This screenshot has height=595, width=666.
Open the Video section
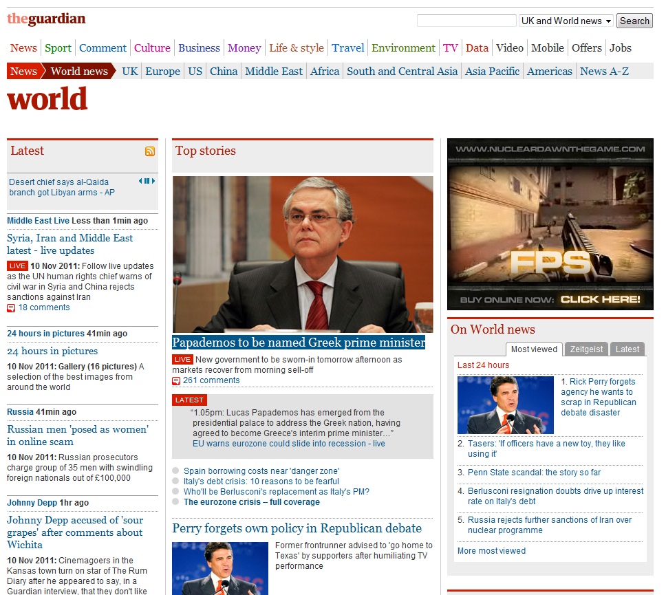510,48
